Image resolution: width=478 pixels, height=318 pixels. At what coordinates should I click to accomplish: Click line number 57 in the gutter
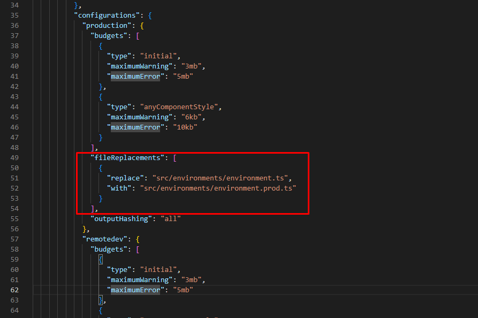coord(14,239)
